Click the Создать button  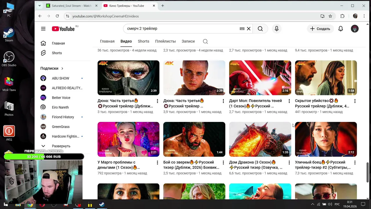[x=320, y=29]
